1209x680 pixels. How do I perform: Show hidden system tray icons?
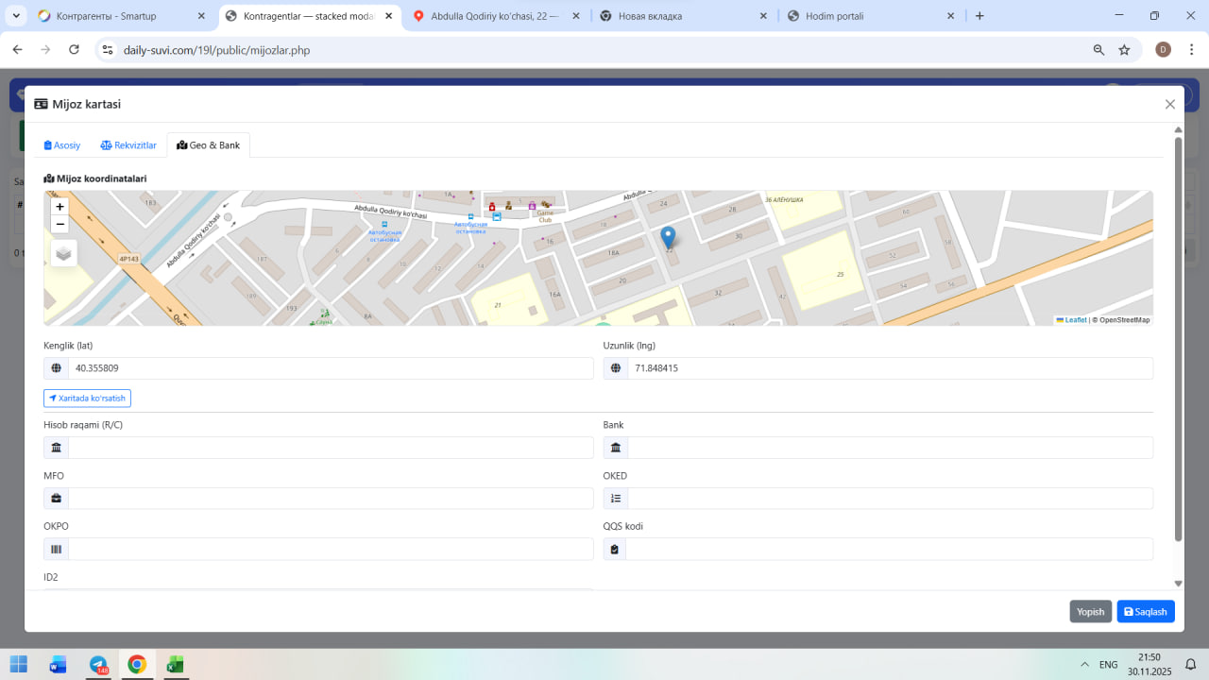point(1084,665)
